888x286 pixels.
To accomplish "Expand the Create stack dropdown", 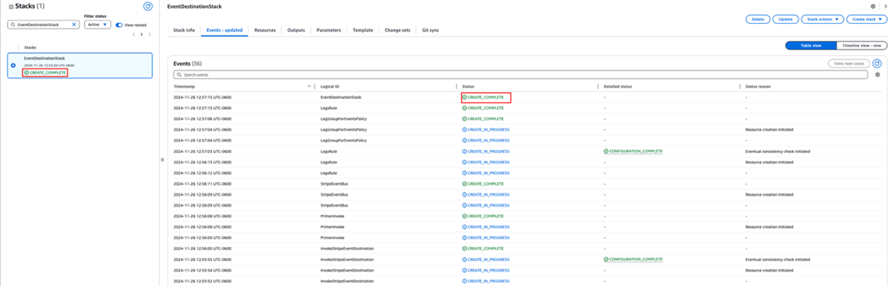I will point(867,19).
